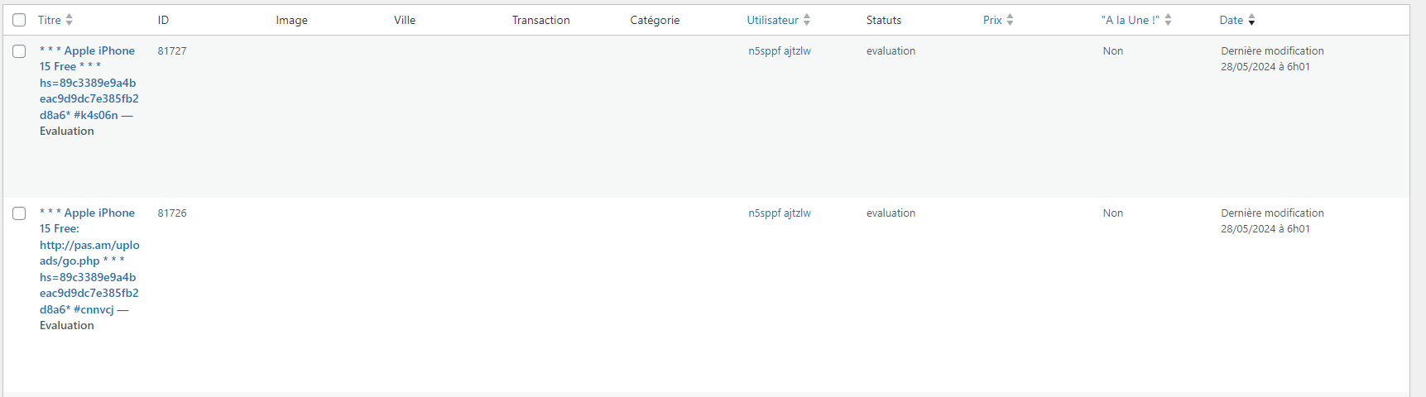Screen dimensions: 1426x397
Task: Click the Catégorie column header
Action: [655, 20]
